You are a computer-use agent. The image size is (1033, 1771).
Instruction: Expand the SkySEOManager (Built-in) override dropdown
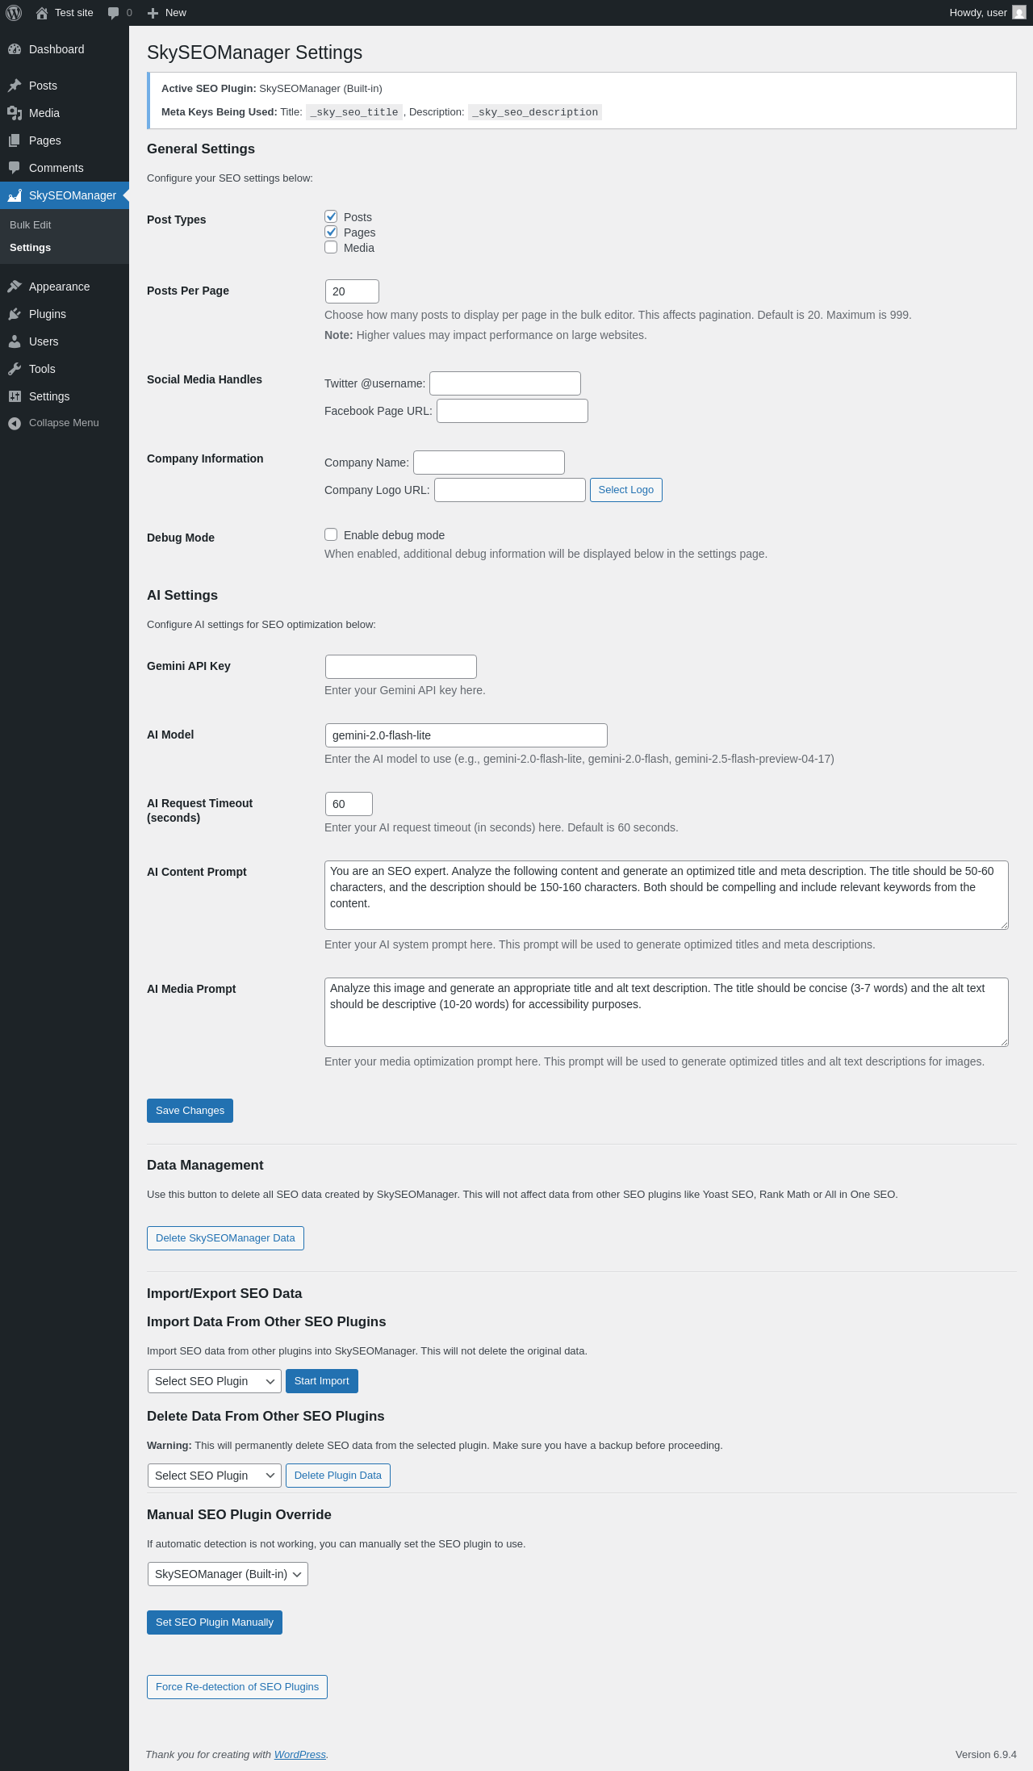click(x=228, y=1574)
